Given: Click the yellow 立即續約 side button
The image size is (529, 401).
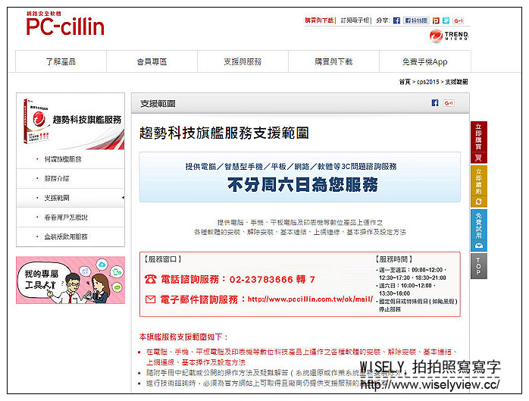Looking at the screenshot, I should tap(479, 186).
